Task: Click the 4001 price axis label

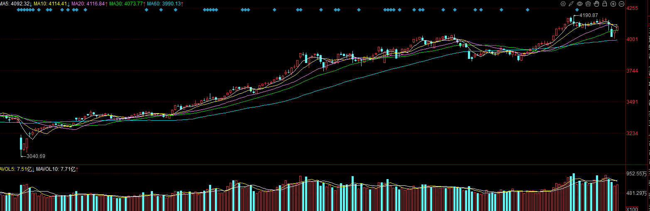Action: (632, 39)
